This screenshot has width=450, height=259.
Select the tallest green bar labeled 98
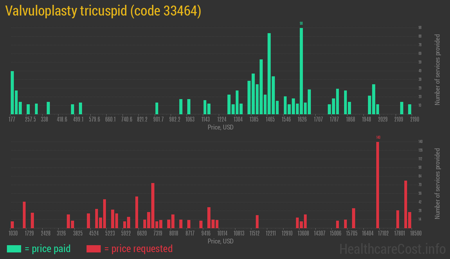(301, 71)
